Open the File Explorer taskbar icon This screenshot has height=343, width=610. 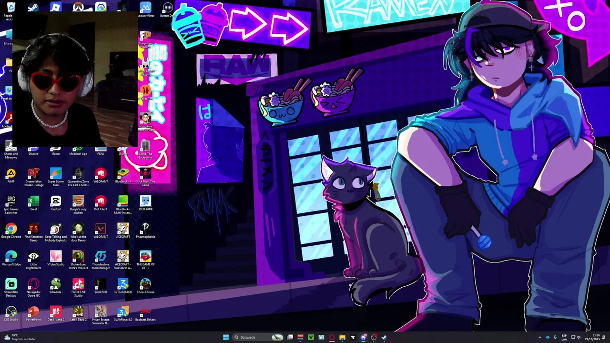[342, 337]
